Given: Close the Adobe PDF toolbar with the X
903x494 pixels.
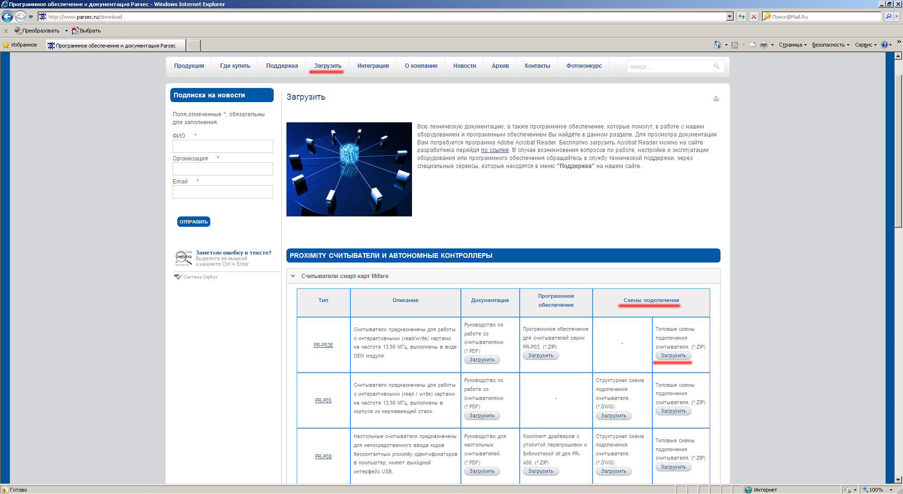Looking at the screenshot, I should pyautogui.click(x=6, y=31).
